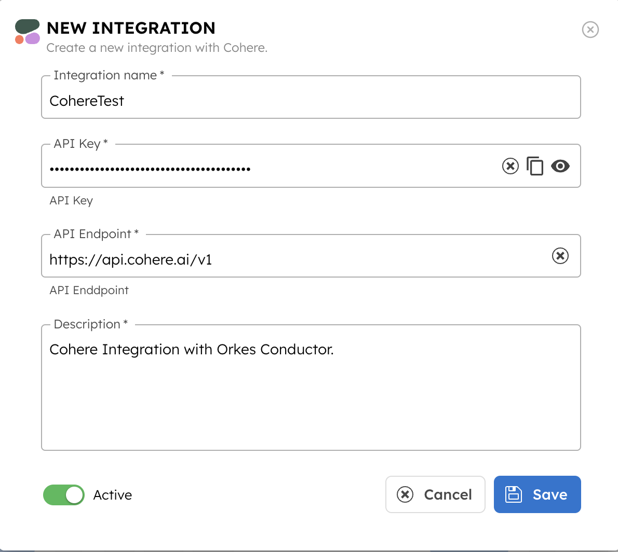Click the floppy disk Save icon
618x552 pixels.
click(514, 494)
